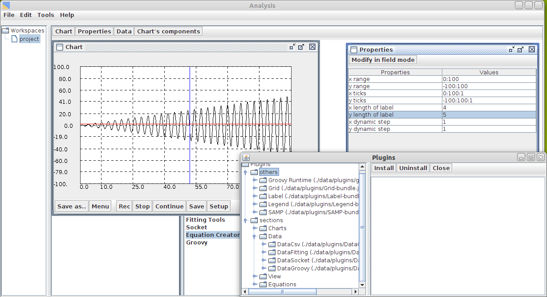The image size is (547, 297).
Task: Iconify the Properties internal frame
Action: tap(512, 49)
